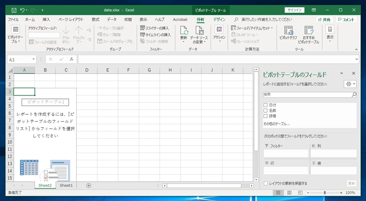366x201 pixels.
Task: Switch to the Sheet1 worksheet tab
Action: pos(66,185)
